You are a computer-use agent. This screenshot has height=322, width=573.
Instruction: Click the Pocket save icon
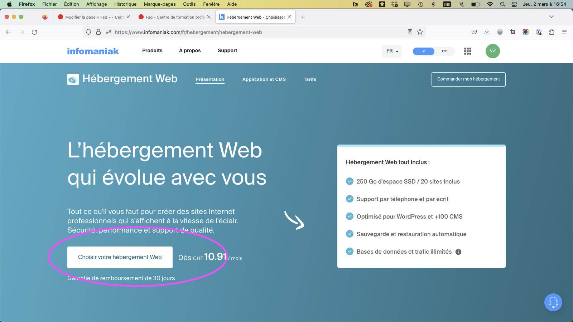[474, 32]
